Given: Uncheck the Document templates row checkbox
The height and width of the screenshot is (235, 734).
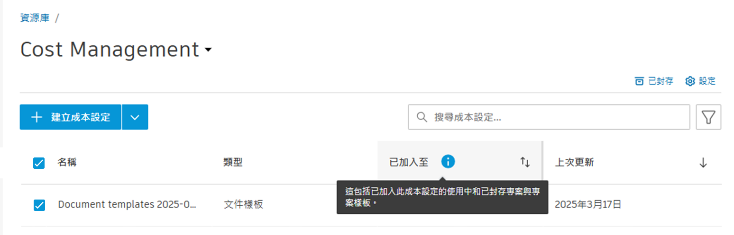Looking at the screenshot, I should [39, 205].
